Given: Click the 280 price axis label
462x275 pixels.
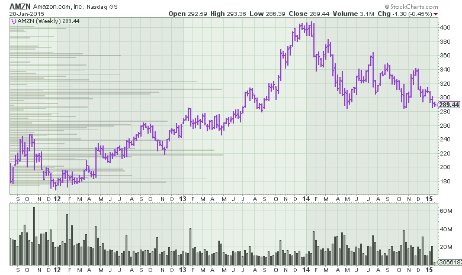Looking at the screenshot, I should pyautogui.click(x=445, y=111).
